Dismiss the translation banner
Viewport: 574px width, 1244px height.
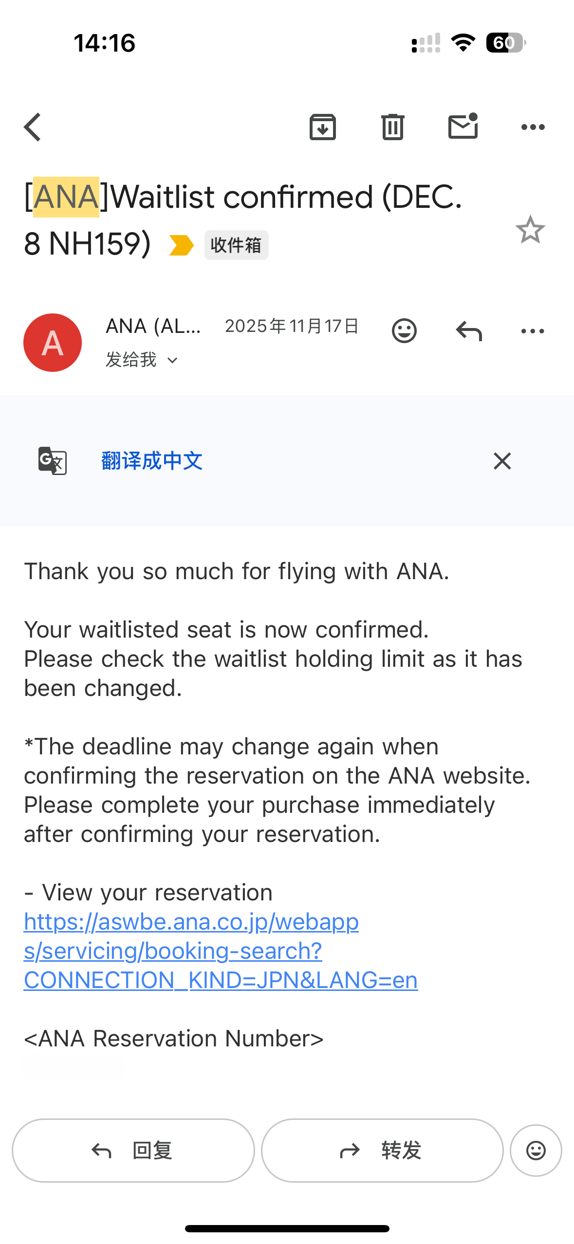502,460
